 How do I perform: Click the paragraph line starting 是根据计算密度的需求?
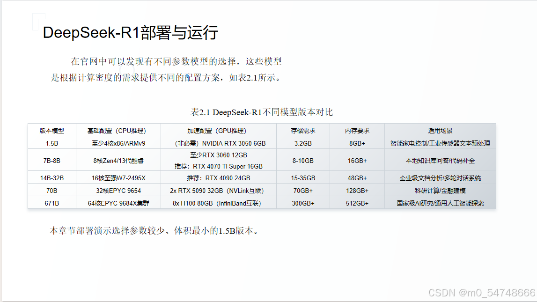coord(166,78)
